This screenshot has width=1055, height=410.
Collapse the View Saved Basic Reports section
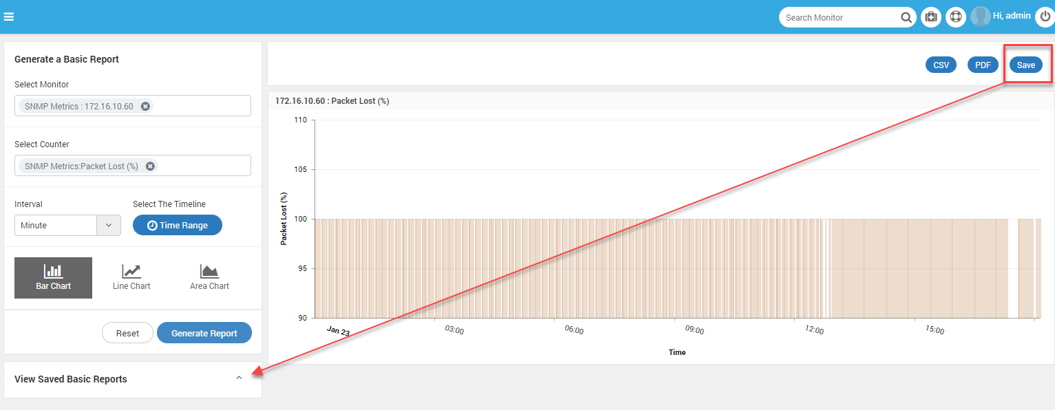tap(239, 378)
